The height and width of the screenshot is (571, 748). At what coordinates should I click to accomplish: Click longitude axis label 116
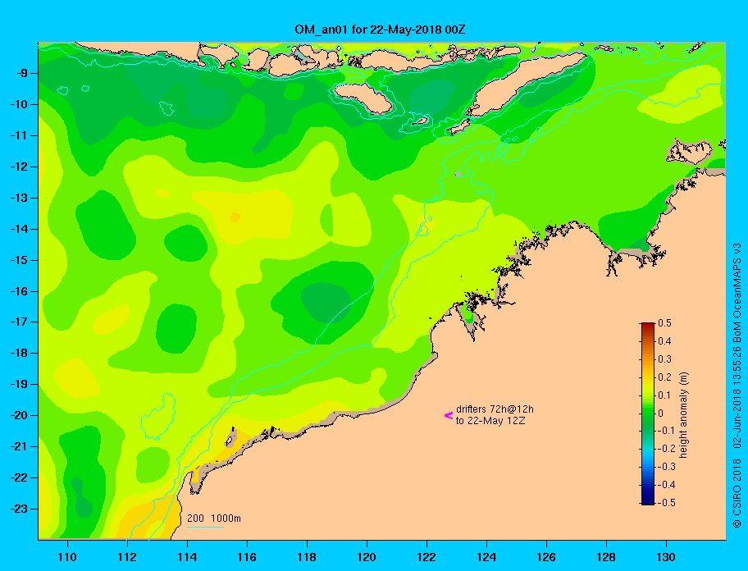(247, 557)
